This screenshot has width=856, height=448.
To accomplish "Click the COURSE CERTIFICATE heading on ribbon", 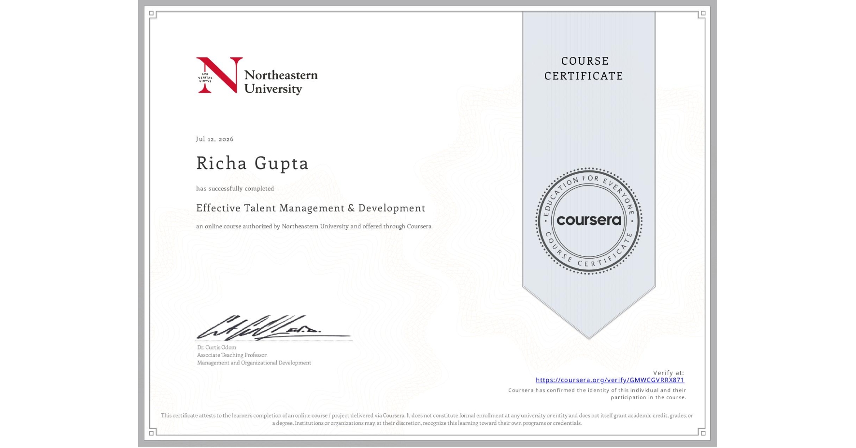I will (x=584, y=68).
